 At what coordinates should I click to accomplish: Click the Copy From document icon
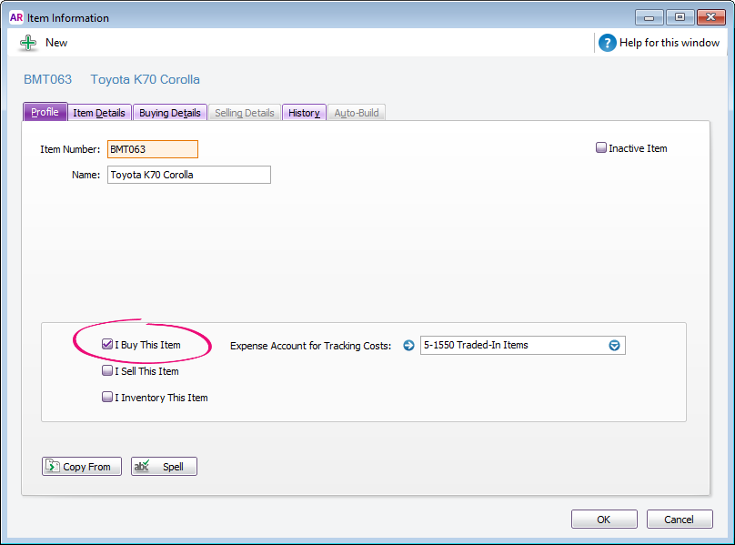52,467
